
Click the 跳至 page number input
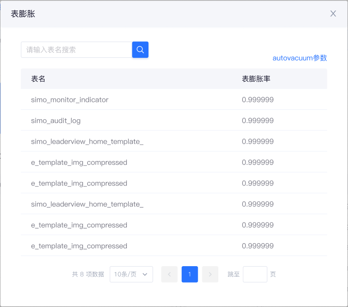point(255,274)
